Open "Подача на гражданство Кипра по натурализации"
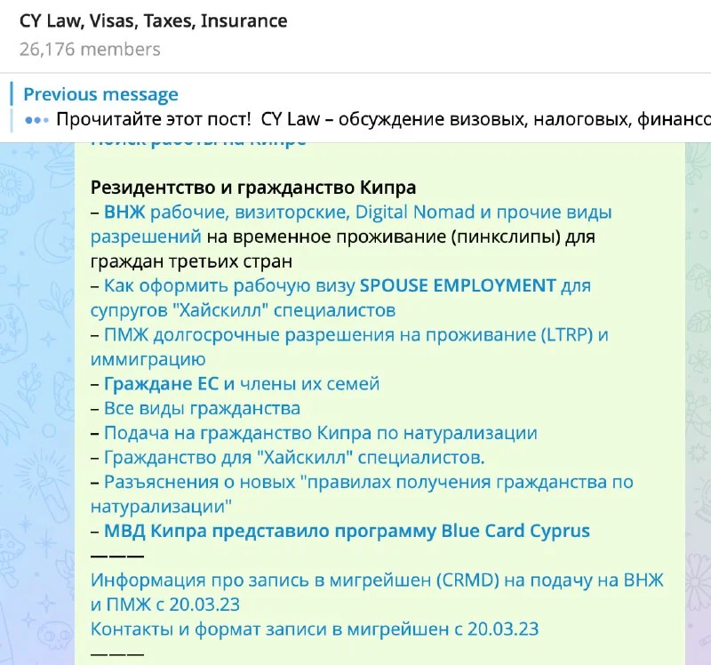This screenshot has height=665, width=711. coord(320,433)
